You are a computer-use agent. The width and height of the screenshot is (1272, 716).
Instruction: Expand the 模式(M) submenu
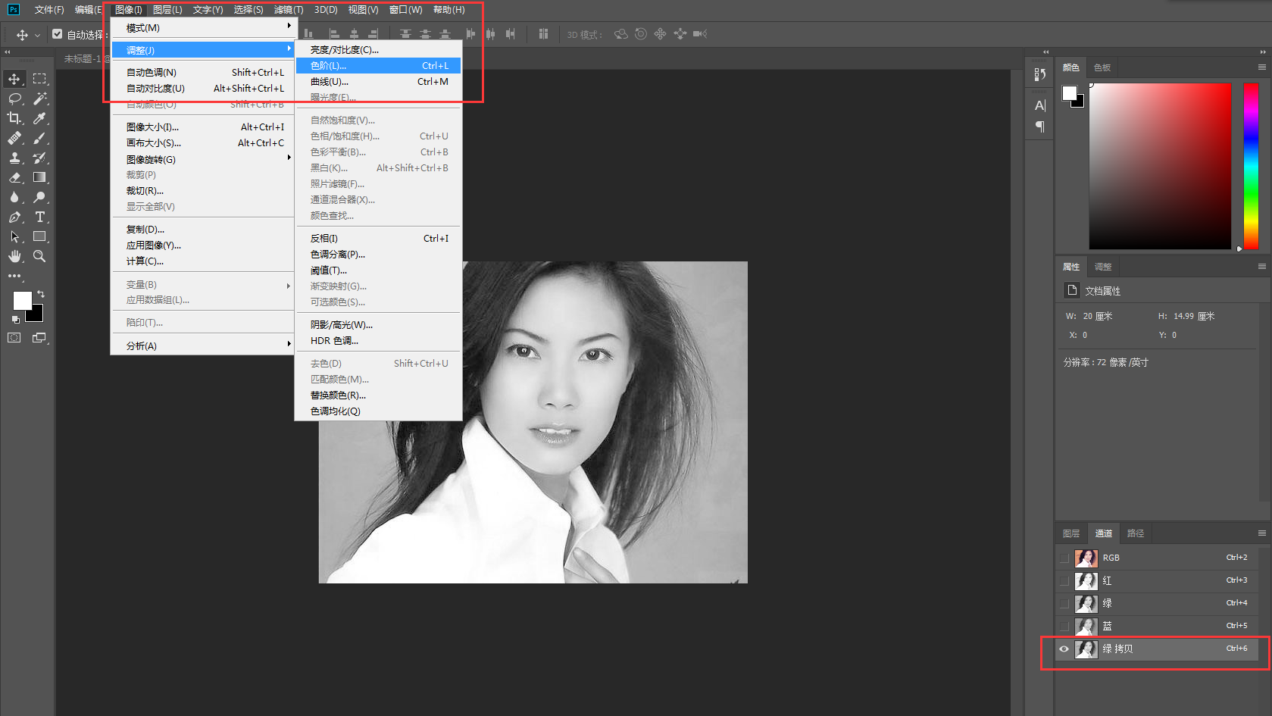tap(202, 28)
